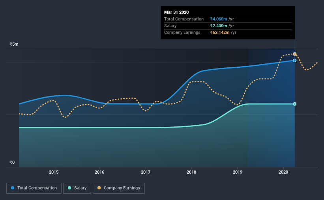Click the 2017 x-axis label
The width and height of the screenshot is (324, 200).
coord(146,172)
